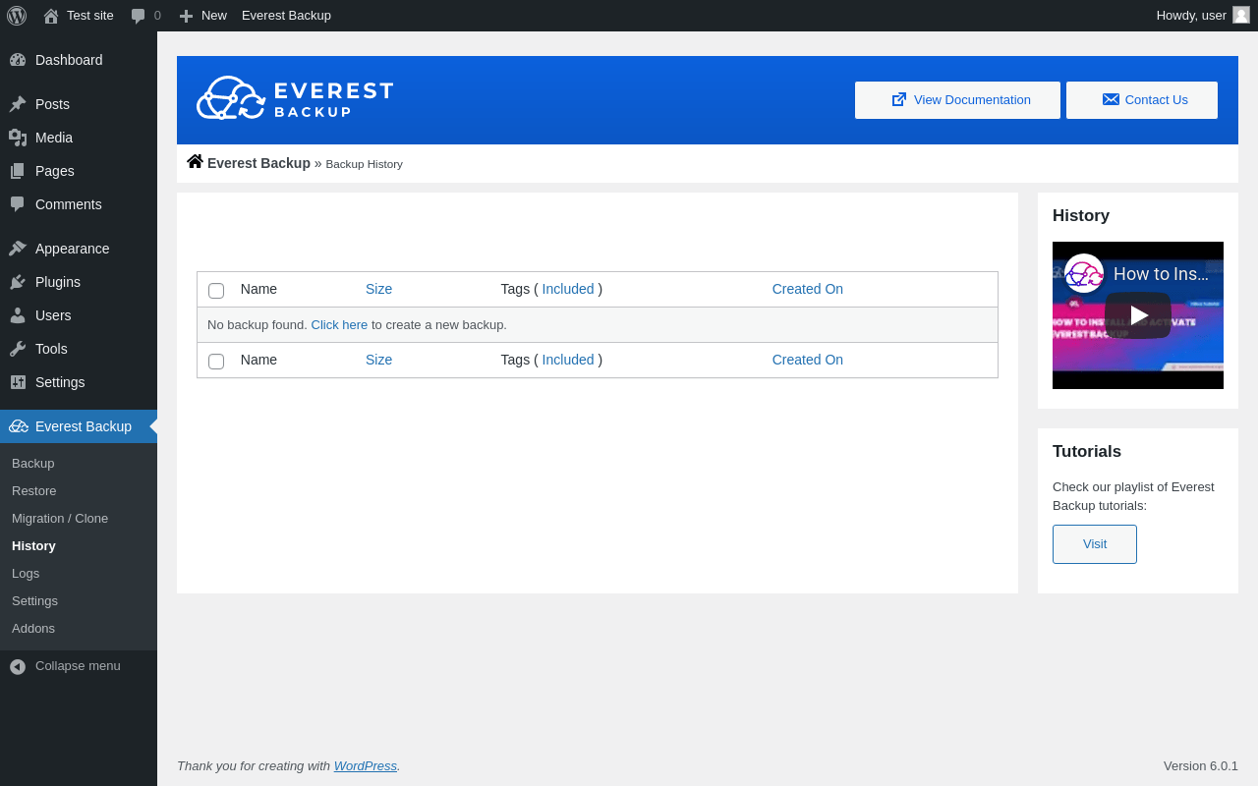Viewport: 1258px width, 786px height.
Task: Click the WordPress logo in admin bar
Action: pyautogui.click(x=17, y=16)
